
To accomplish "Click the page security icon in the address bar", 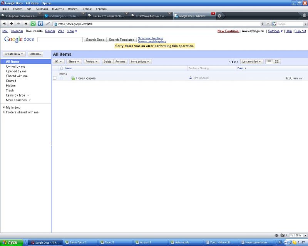I will click(x=55, y=24).
